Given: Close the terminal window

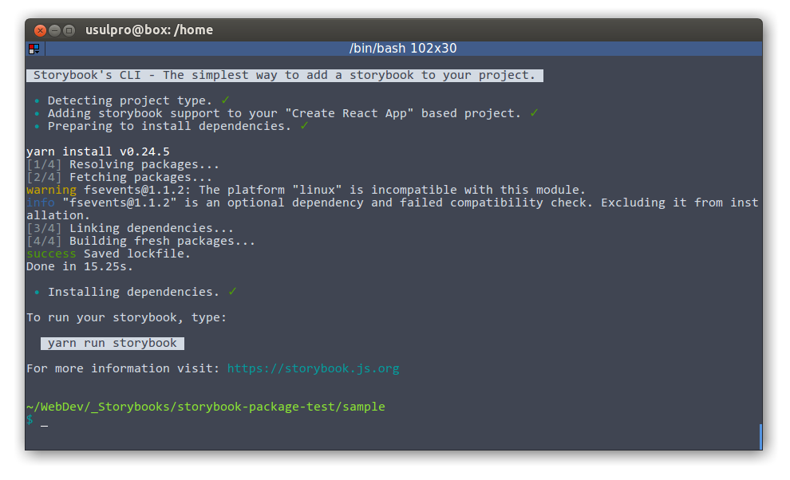Looking at the screenshot, I should coord(41,31).
